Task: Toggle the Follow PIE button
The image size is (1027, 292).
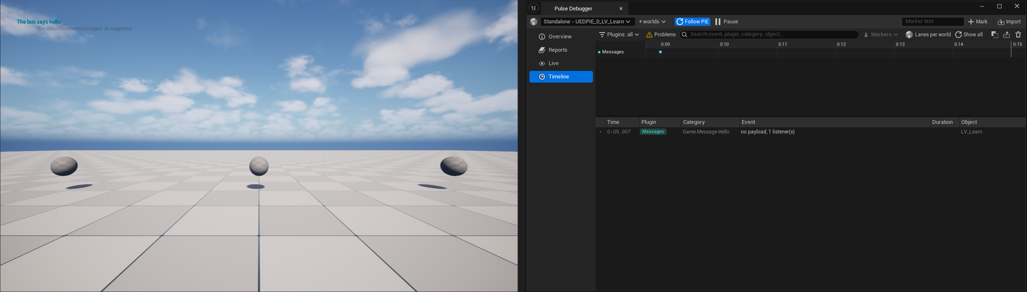Action: click(692, 22)
